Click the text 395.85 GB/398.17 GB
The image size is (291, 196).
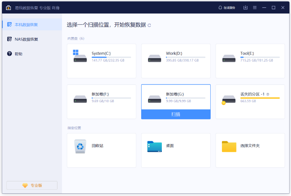[x=182, y=60]
